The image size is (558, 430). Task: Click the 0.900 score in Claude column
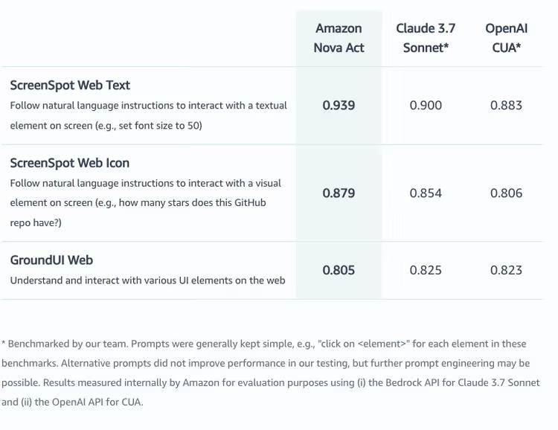[x=426, y=106]
